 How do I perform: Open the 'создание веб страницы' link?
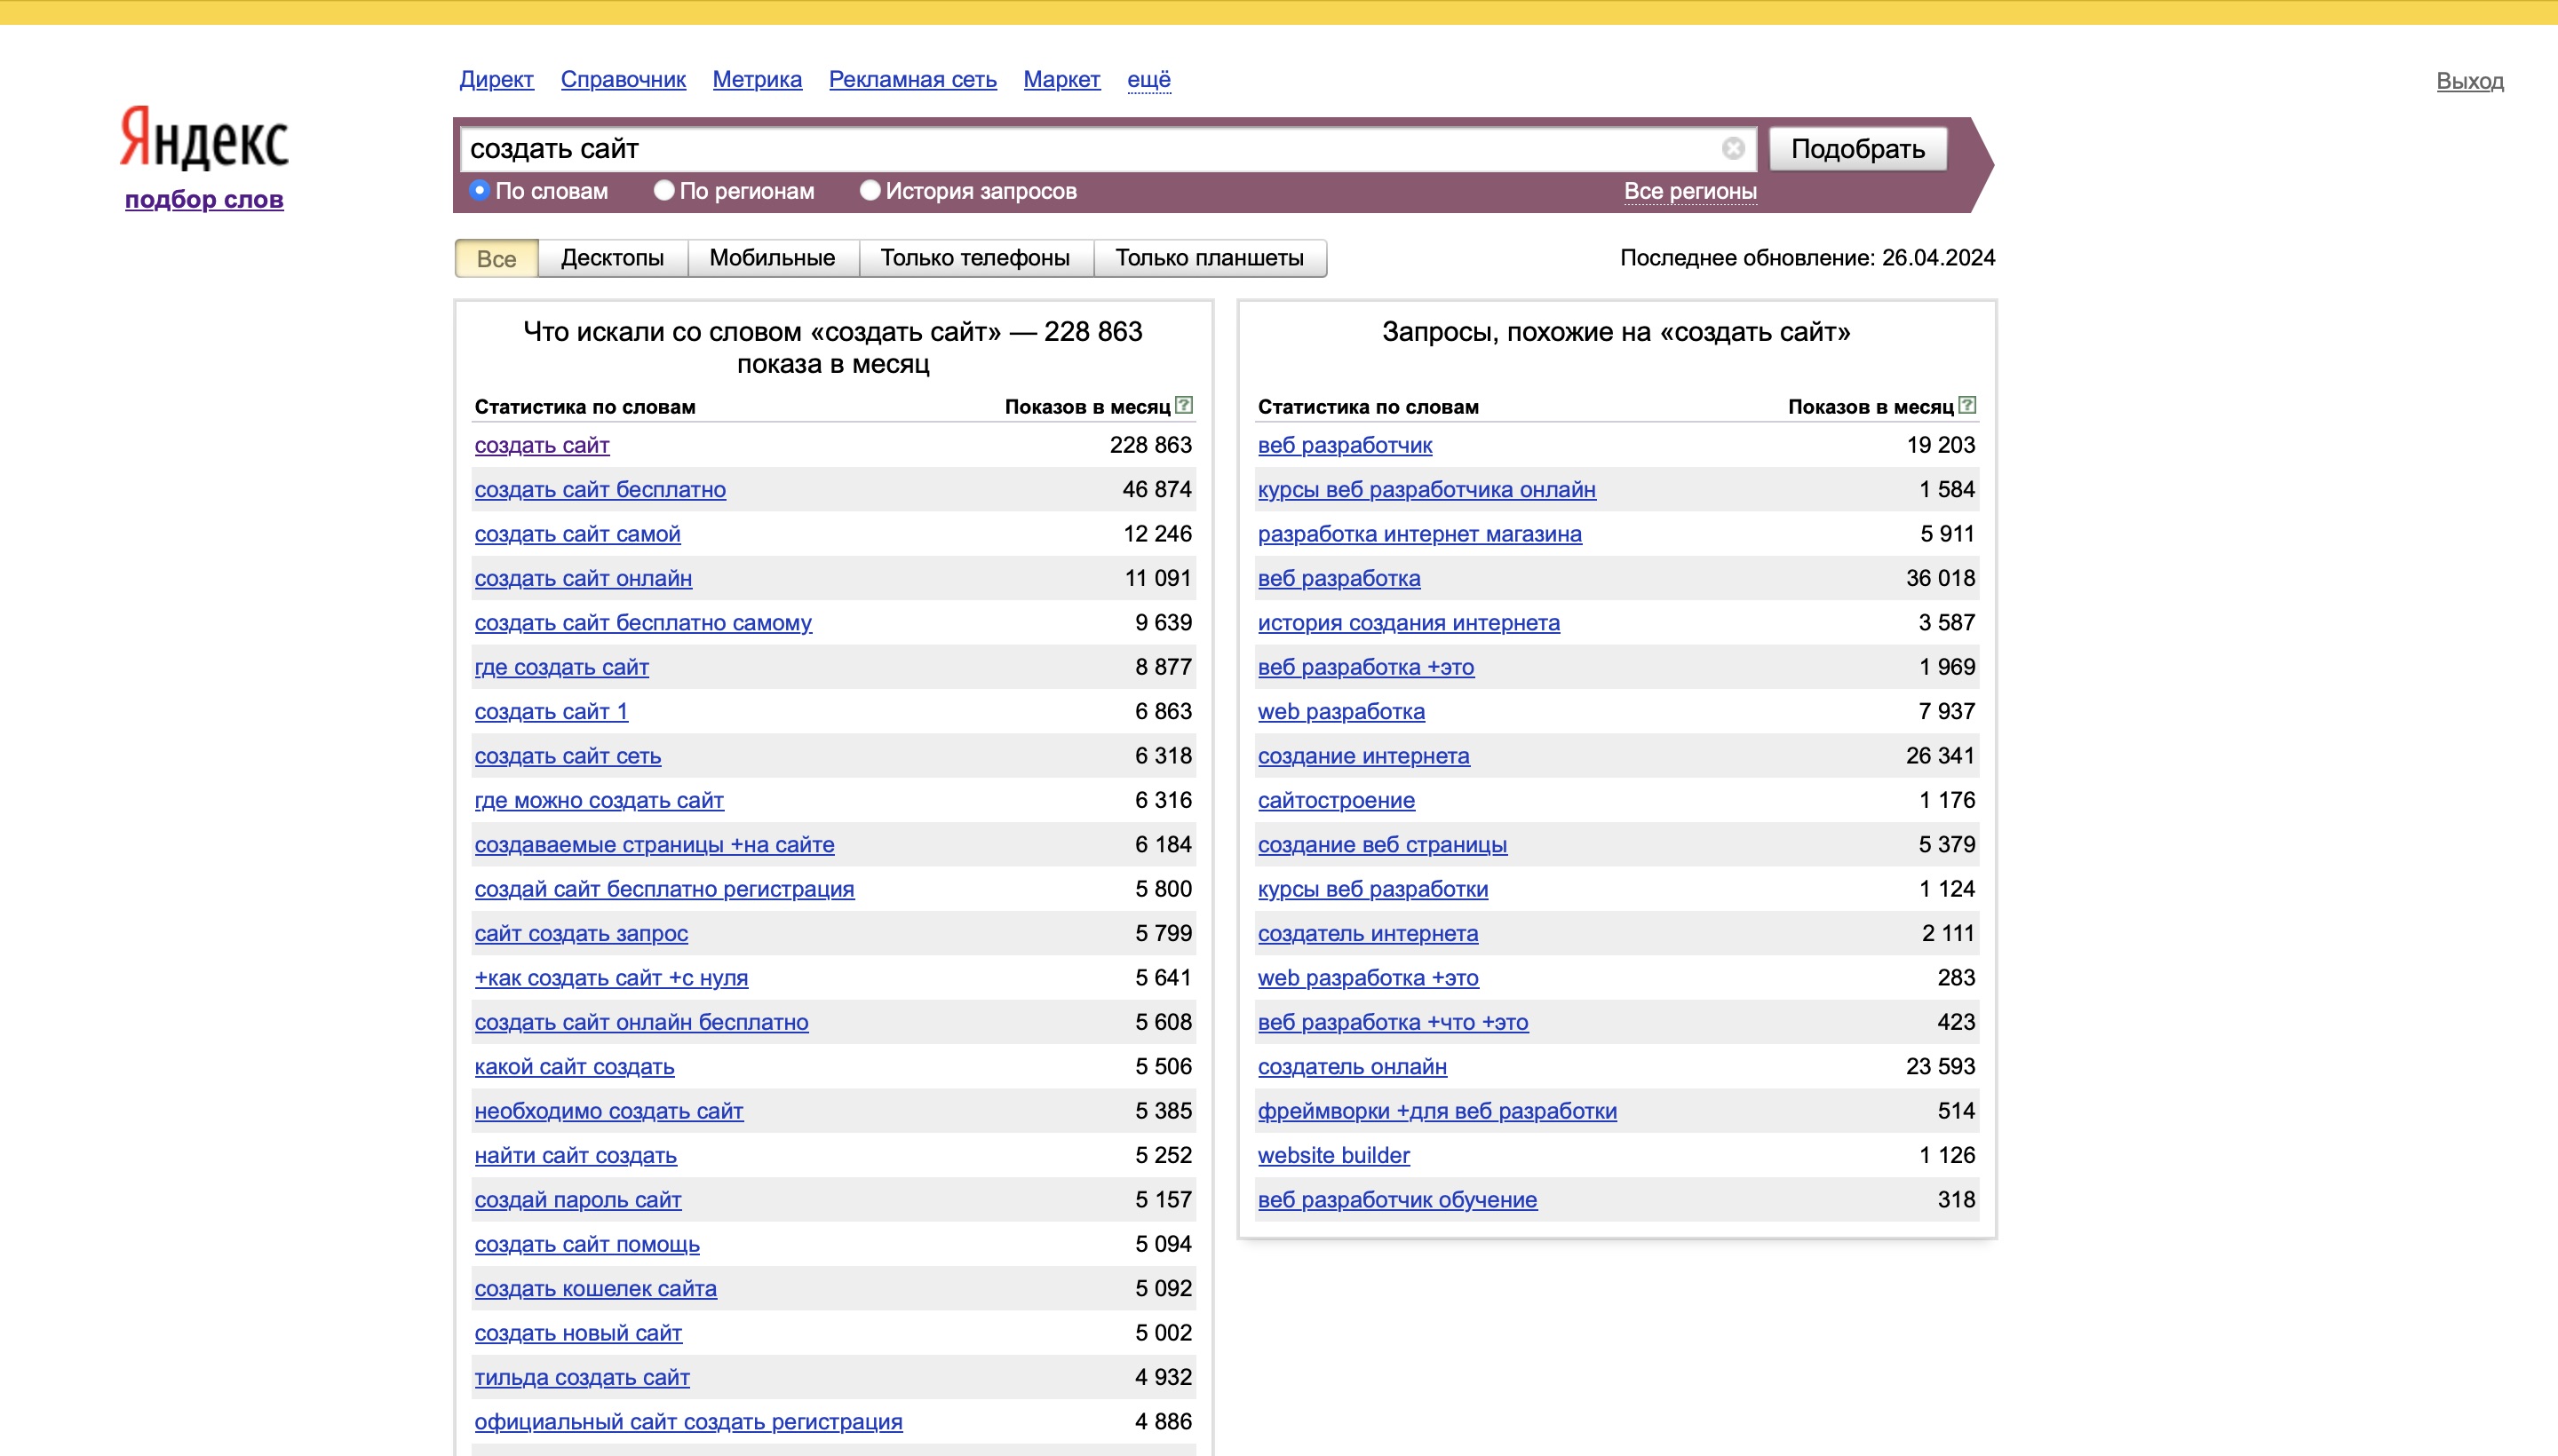click(x=1383, y=845)
